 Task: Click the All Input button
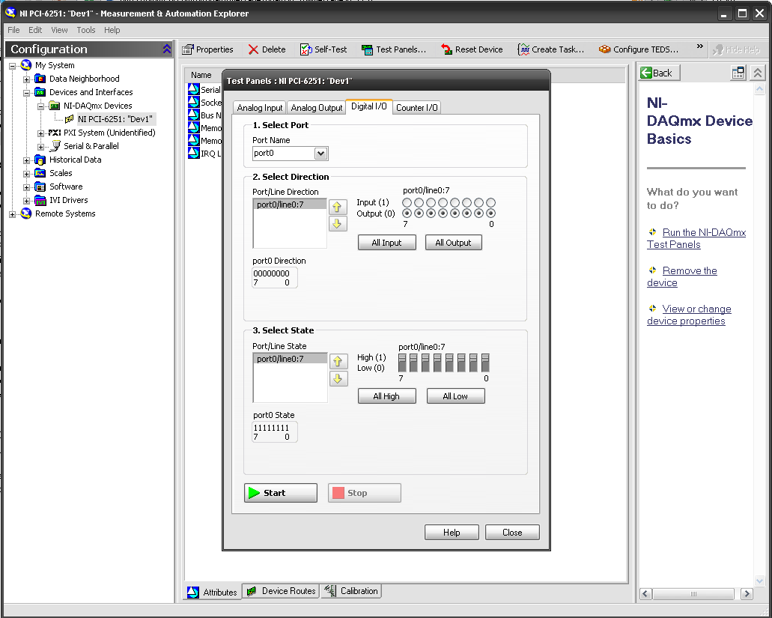tap(386, 243)
